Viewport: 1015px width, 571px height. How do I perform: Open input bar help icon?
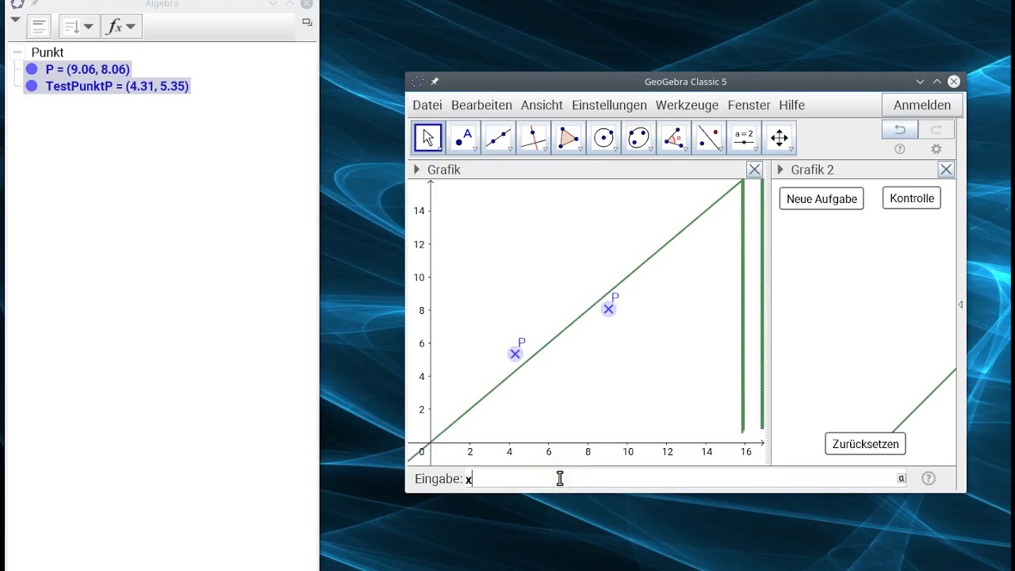929,478
